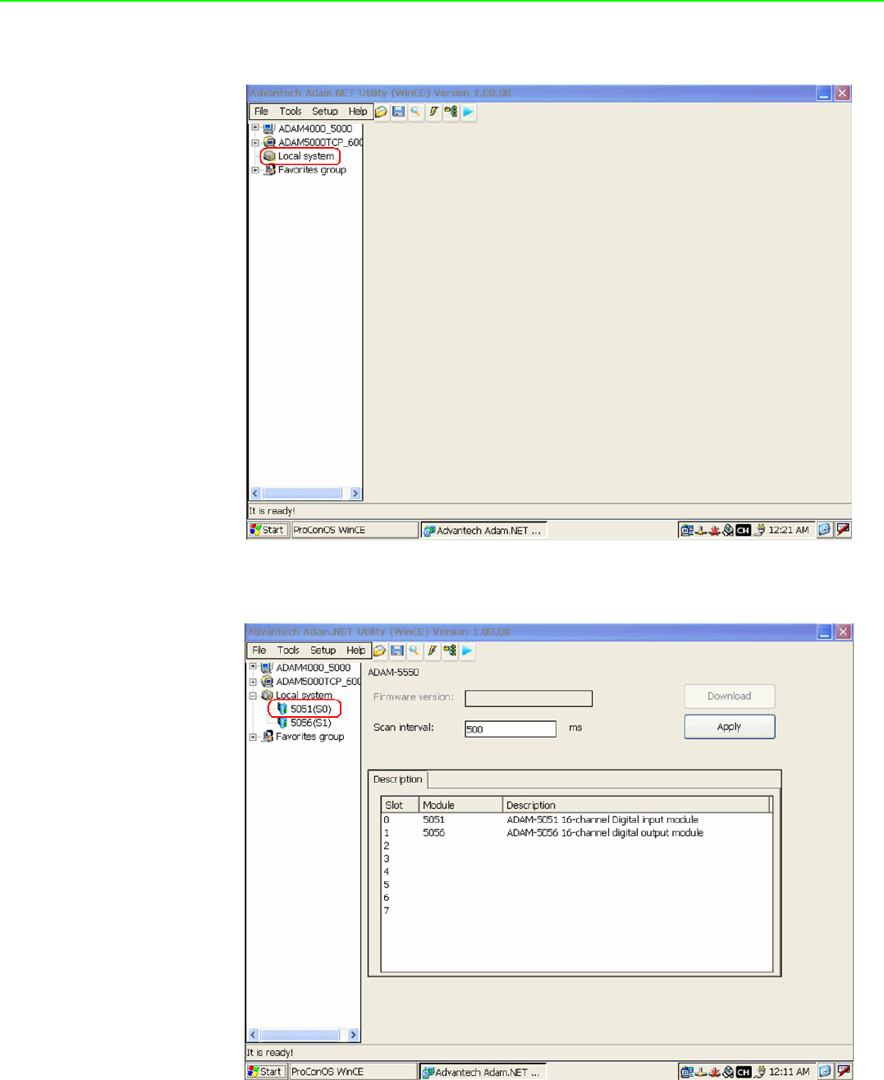
Task: Expand ADAM4000_5000 node in ADAM-5550 window
Action: pos(253,668)
